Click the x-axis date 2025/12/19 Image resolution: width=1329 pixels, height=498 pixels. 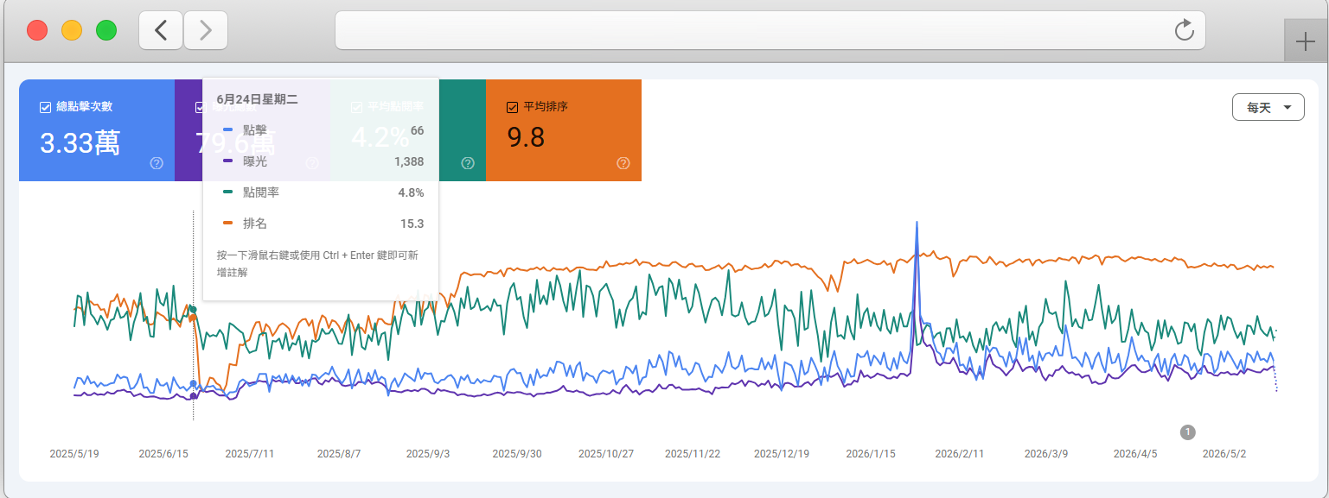[782, 453]
